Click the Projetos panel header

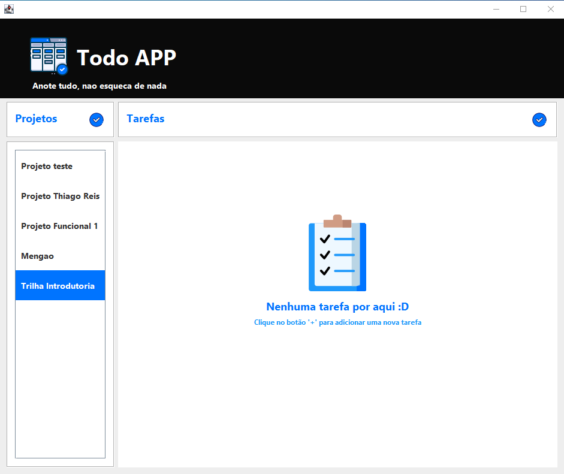[x=36, y=119]
